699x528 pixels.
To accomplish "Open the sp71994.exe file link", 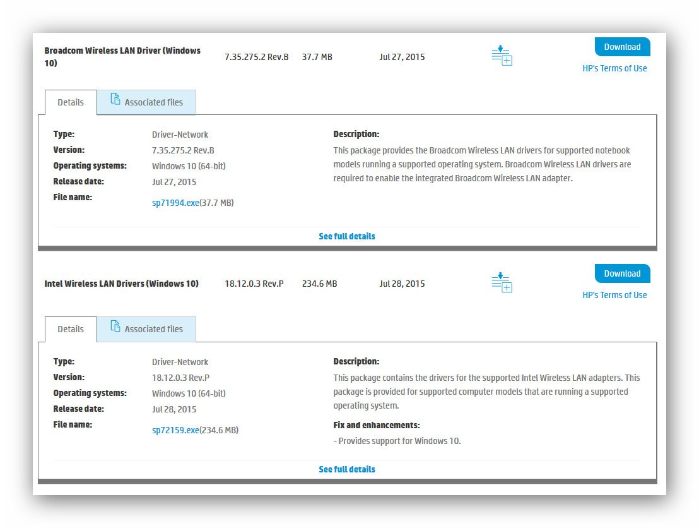I will click(x=175, y=203).
